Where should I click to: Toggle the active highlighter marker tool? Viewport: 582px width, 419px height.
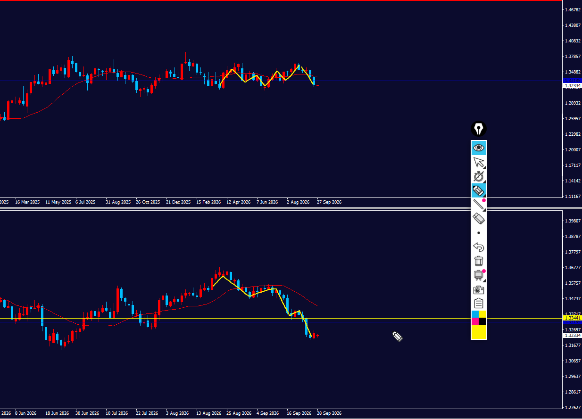tap(479, 191)
